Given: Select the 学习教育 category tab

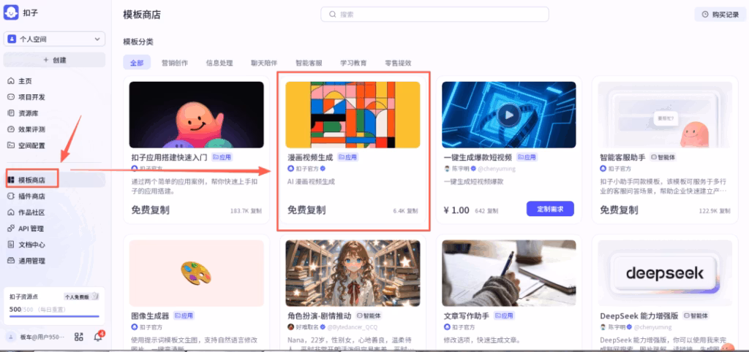Looking at the screenshot, I should (x=353, y=63).
